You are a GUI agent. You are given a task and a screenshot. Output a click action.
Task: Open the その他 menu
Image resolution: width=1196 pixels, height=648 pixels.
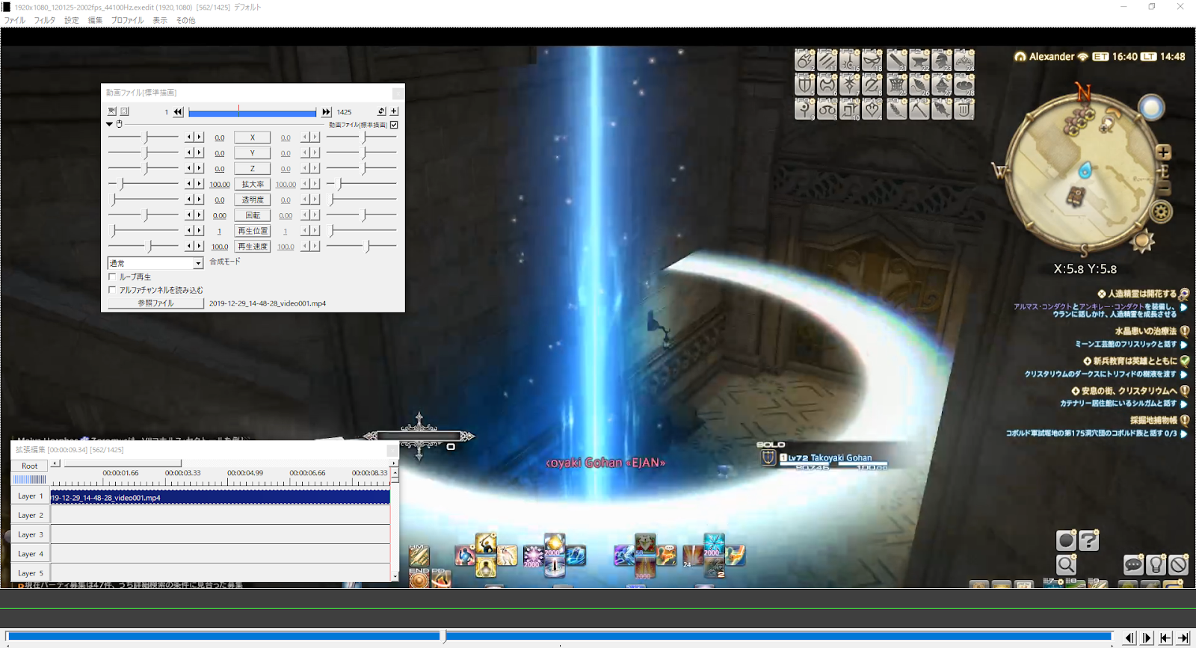click(185, 20)
